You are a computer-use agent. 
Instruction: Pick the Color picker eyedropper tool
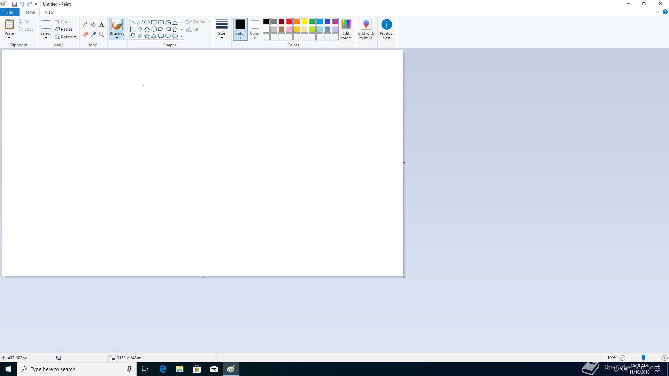coord(93,34)
